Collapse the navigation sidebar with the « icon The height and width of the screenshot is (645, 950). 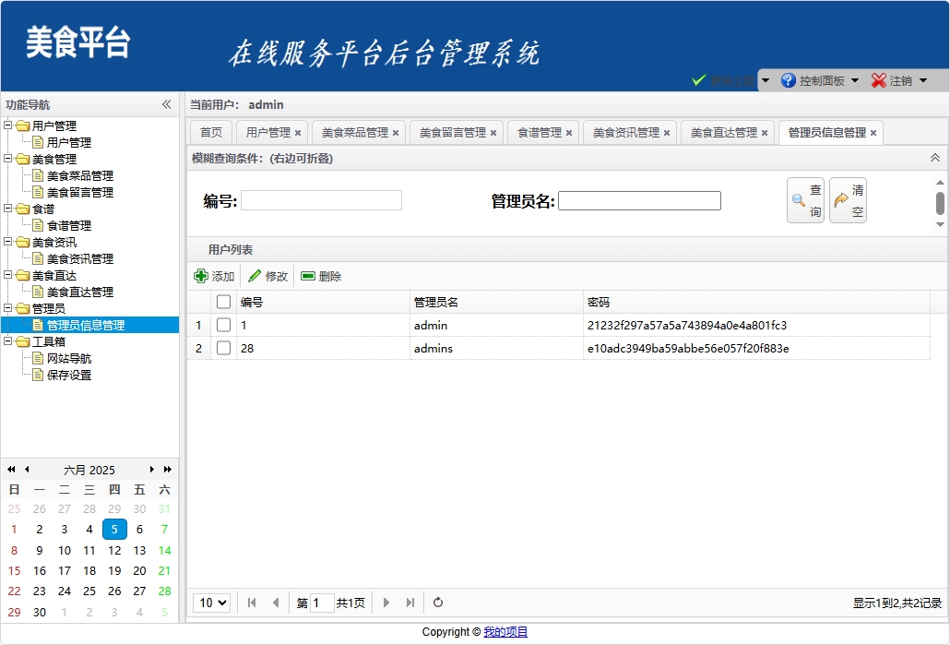(x=167, y=104)
